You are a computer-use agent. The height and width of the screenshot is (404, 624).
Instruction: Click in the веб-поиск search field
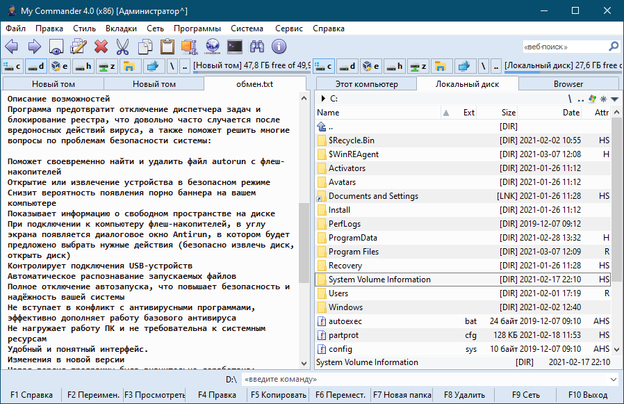click(565, 47)
